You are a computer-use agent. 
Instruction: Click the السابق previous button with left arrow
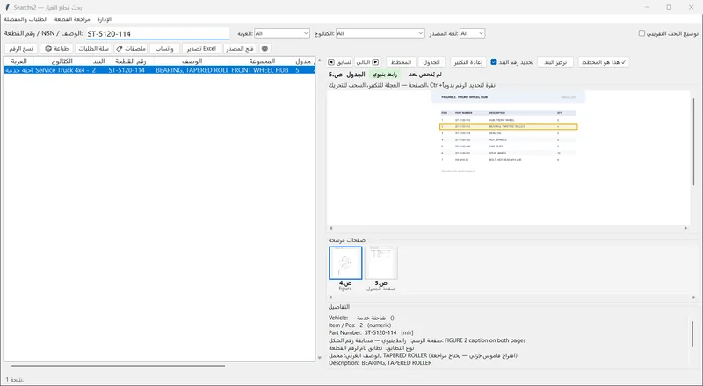(x=340, y=62)
